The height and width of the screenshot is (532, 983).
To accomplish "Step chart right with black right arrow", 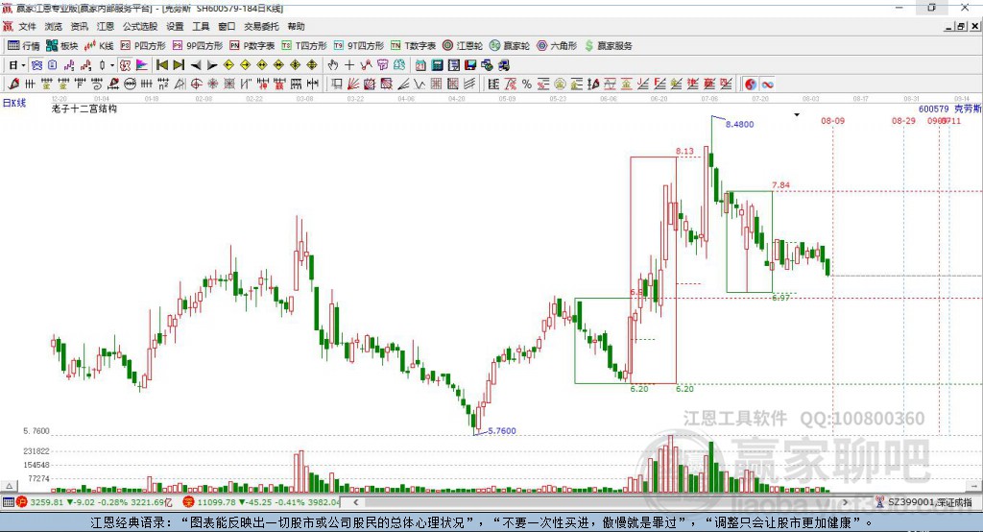I will coord(212,65).
